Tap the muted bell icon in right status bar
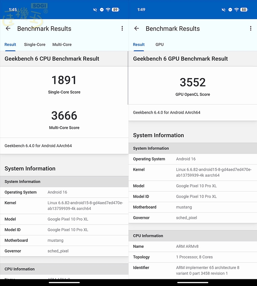 223,10
